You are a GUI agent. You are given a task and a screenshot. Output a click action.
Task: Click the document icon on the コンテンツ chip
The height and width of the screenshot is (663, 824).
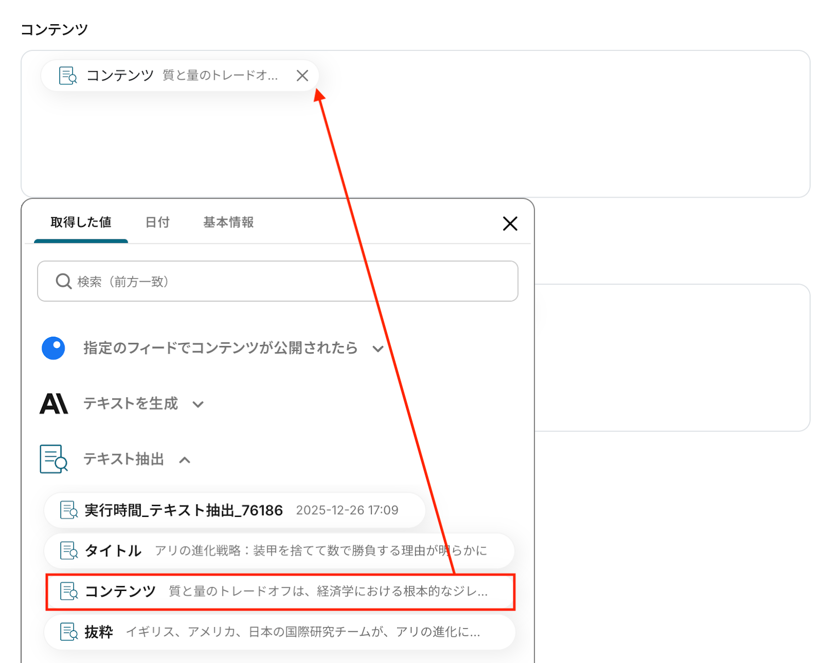(68, 76)
